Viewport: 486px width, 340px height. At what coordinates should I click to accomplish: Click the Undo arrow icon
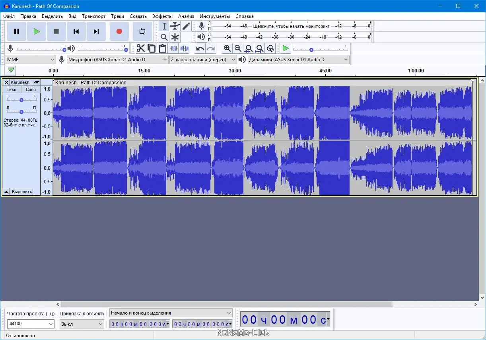tap(200, 49)
